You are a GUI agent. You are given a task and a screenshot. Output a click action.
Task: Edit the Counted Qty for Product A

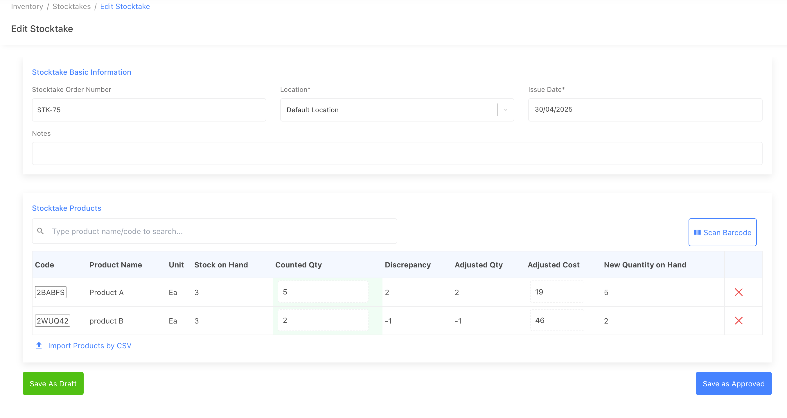323,291
